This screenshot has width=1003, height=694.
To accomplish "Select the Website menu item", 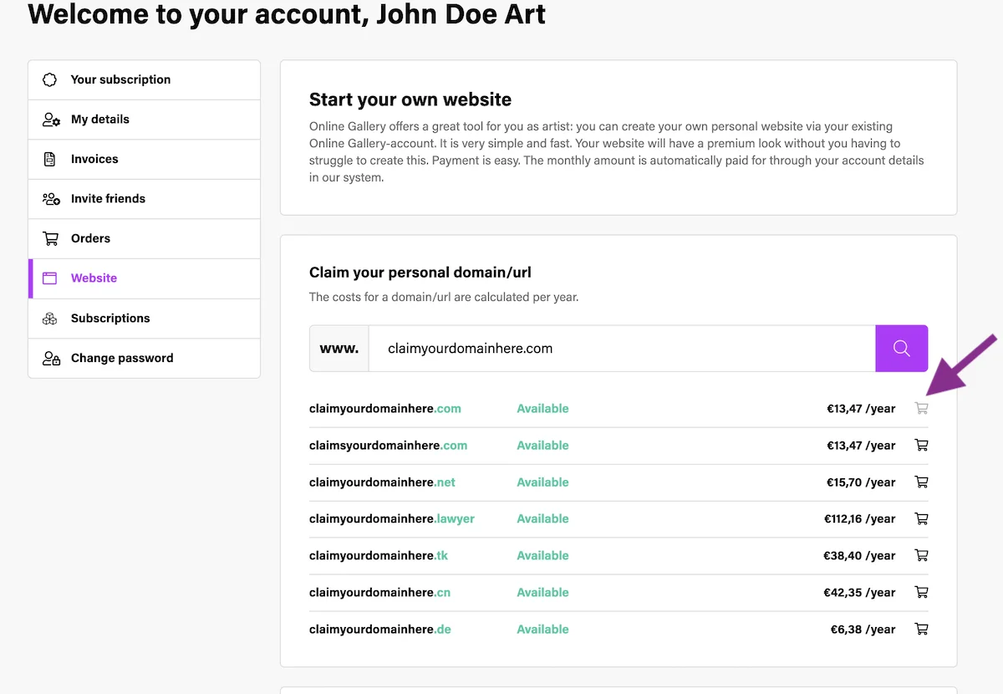I will pyautogui.click(x=145, y=278).
